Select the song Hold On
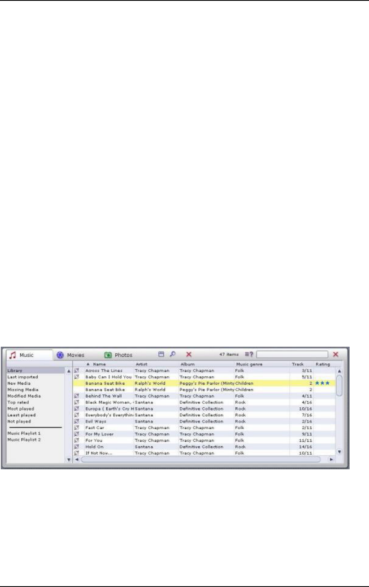Screen dimensions: 369x587 [x=94, y=447]
